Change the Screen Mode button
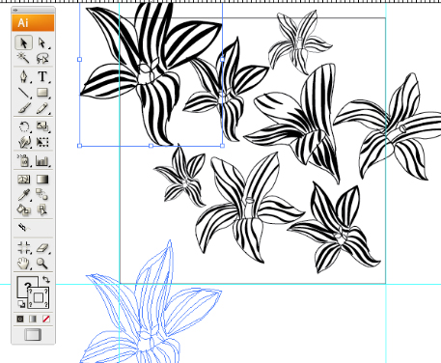 [33, 335]
